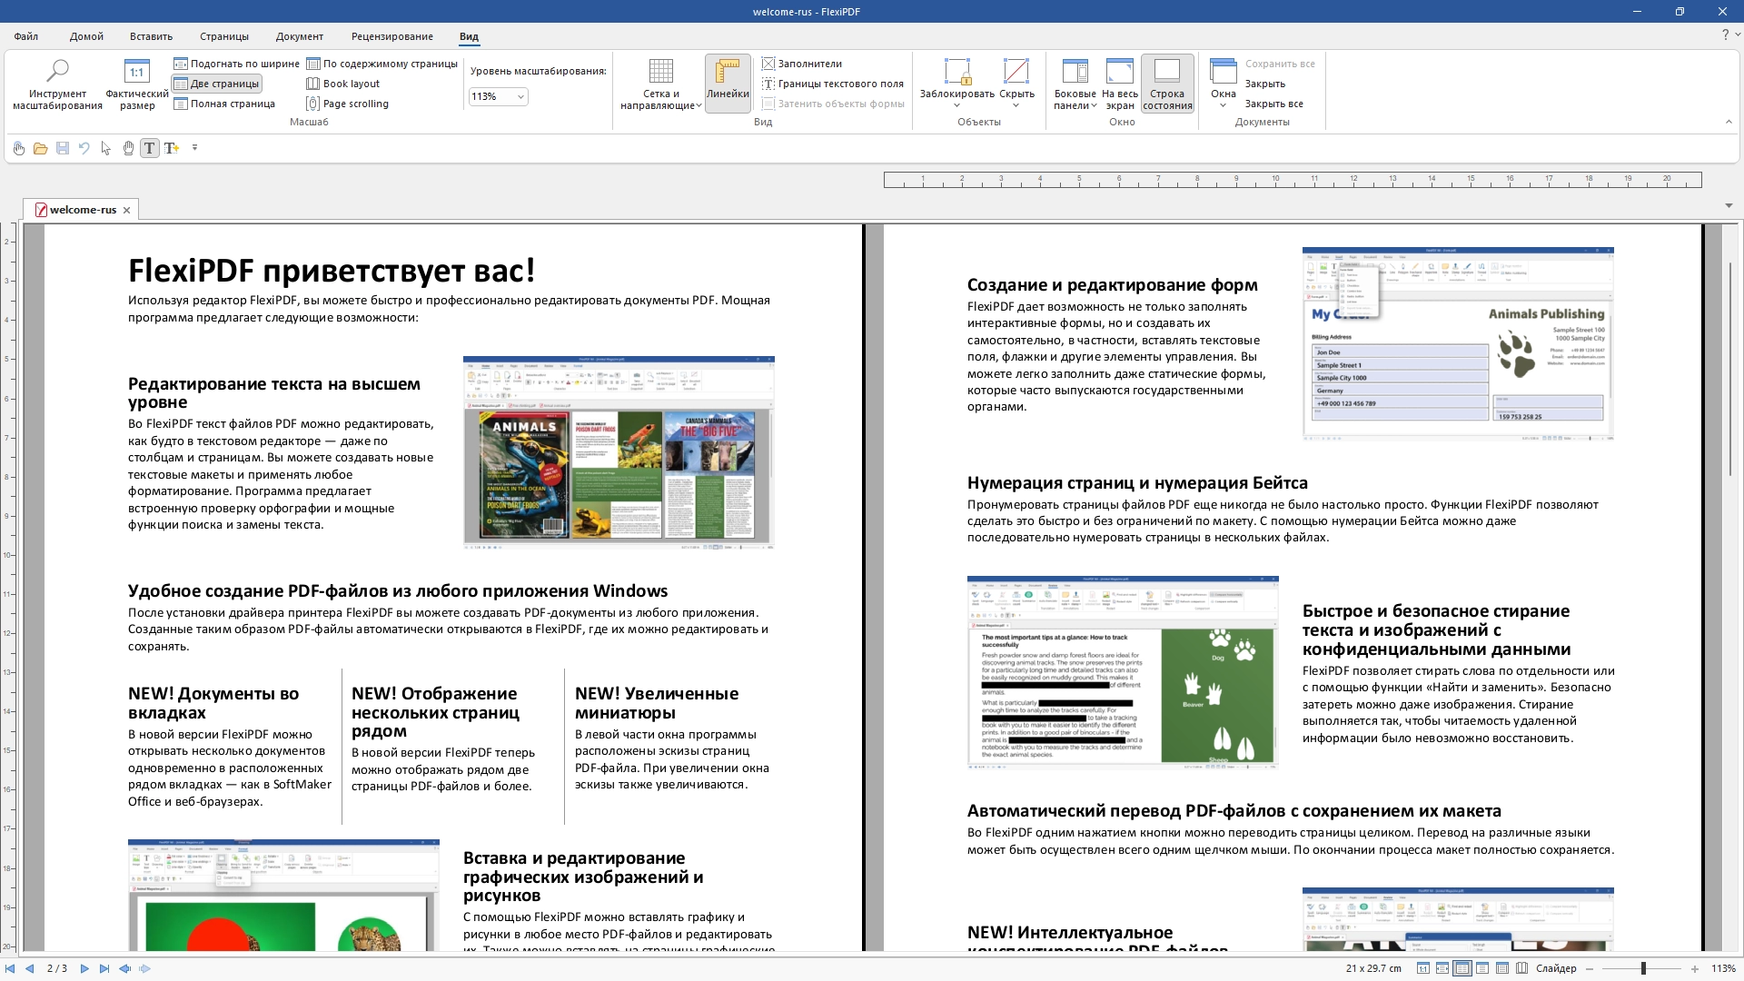Toggle the Строка состояния status bar button
Image resolution: width=1744 pixels, height=981 pixels.
tap(1166, 82)
